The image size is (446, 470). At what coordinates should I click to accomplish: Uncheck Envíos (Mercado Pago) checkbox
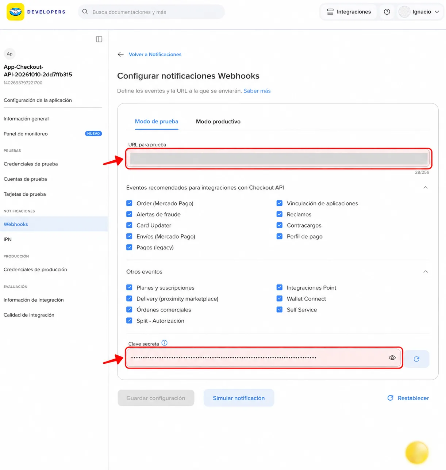click(129, 236)
